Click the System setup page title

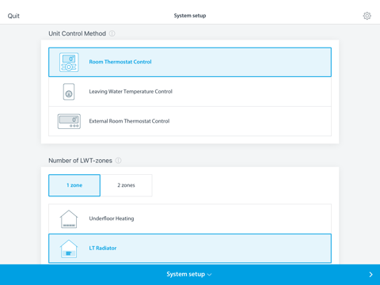click(190, 16)
